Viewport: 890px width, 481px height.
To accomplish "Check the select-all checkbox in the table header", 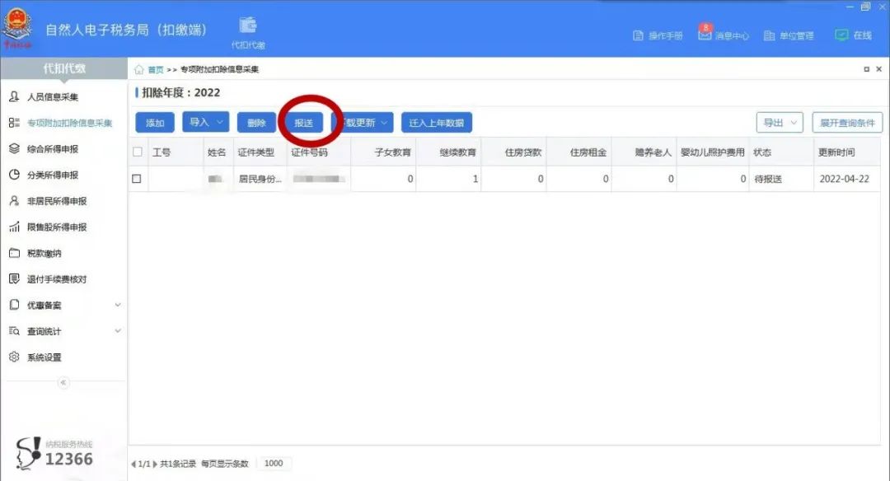I will (137, 152).
